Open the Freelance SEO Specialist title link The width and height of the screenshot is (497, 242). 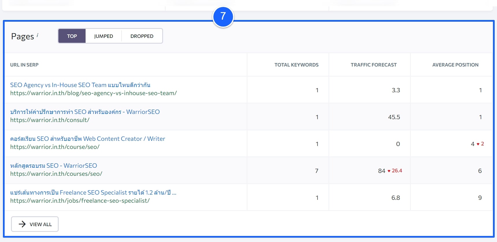(93, 193)
